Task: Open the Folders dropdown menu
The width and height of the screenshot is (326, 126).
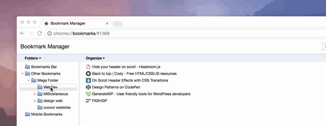Action: click(x=33, y=58)
